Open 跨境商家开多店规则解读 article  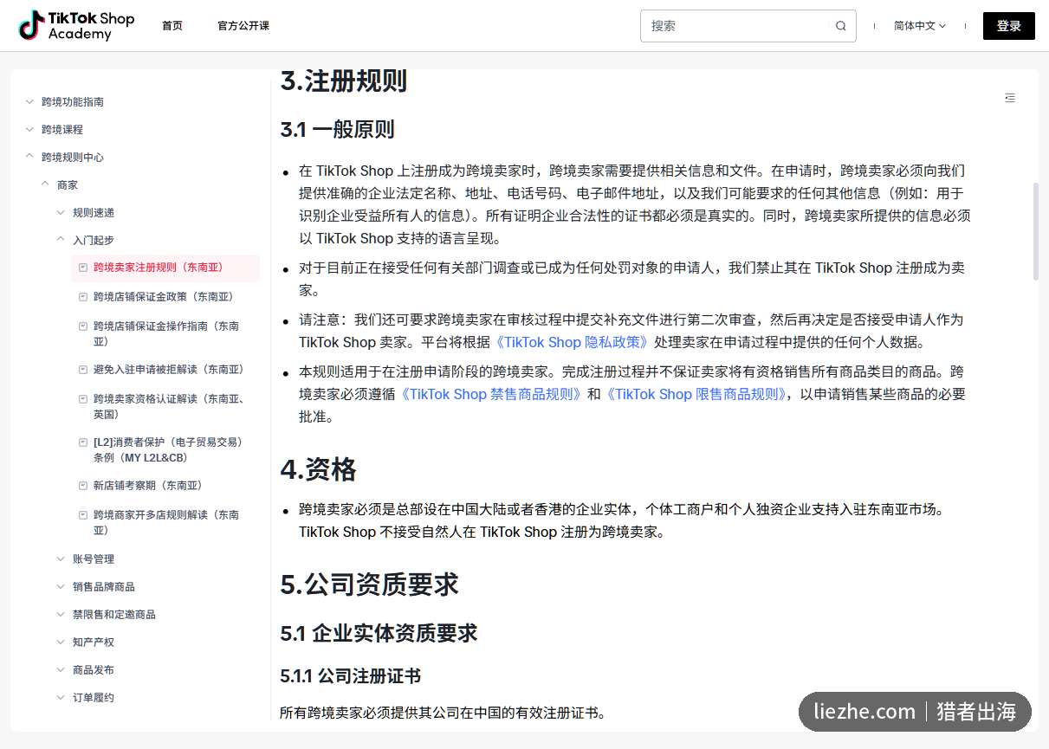(166, 523)
